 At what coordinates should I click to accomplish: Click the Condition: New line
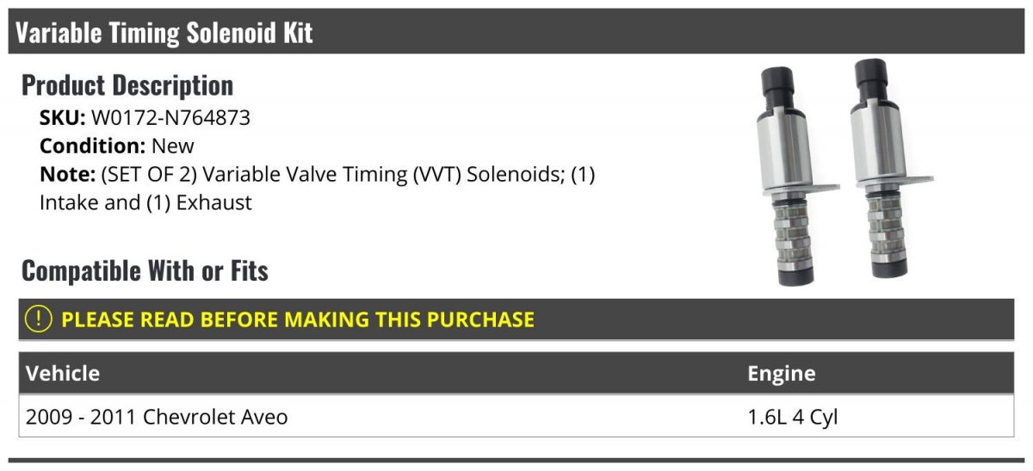click(117, 146)
